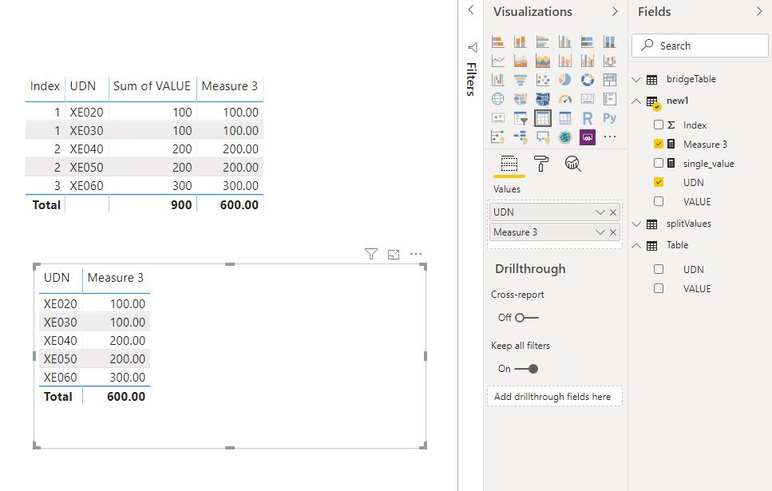Image resolution: width=772 pixels, height=491 pixels.
Task: Choose the Area chart visual
Action: [x=520, y=61]
